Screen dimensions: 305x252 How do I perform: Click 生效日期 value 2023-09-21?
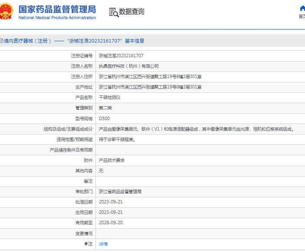(111, 213)
